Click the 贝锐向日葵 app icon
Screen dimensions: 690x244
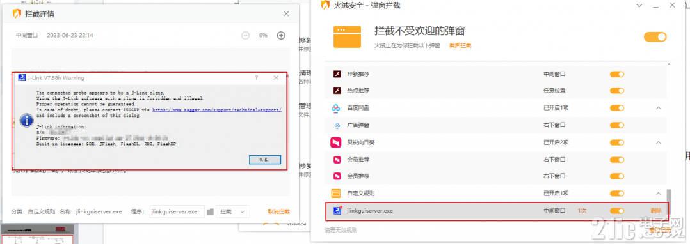click(x=336, y=142)
